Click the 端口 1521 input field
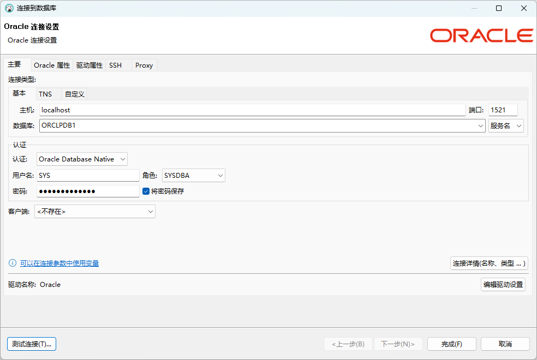Viewport: 537px width, 360px height. pyautogui.click(x=503, y=110)
